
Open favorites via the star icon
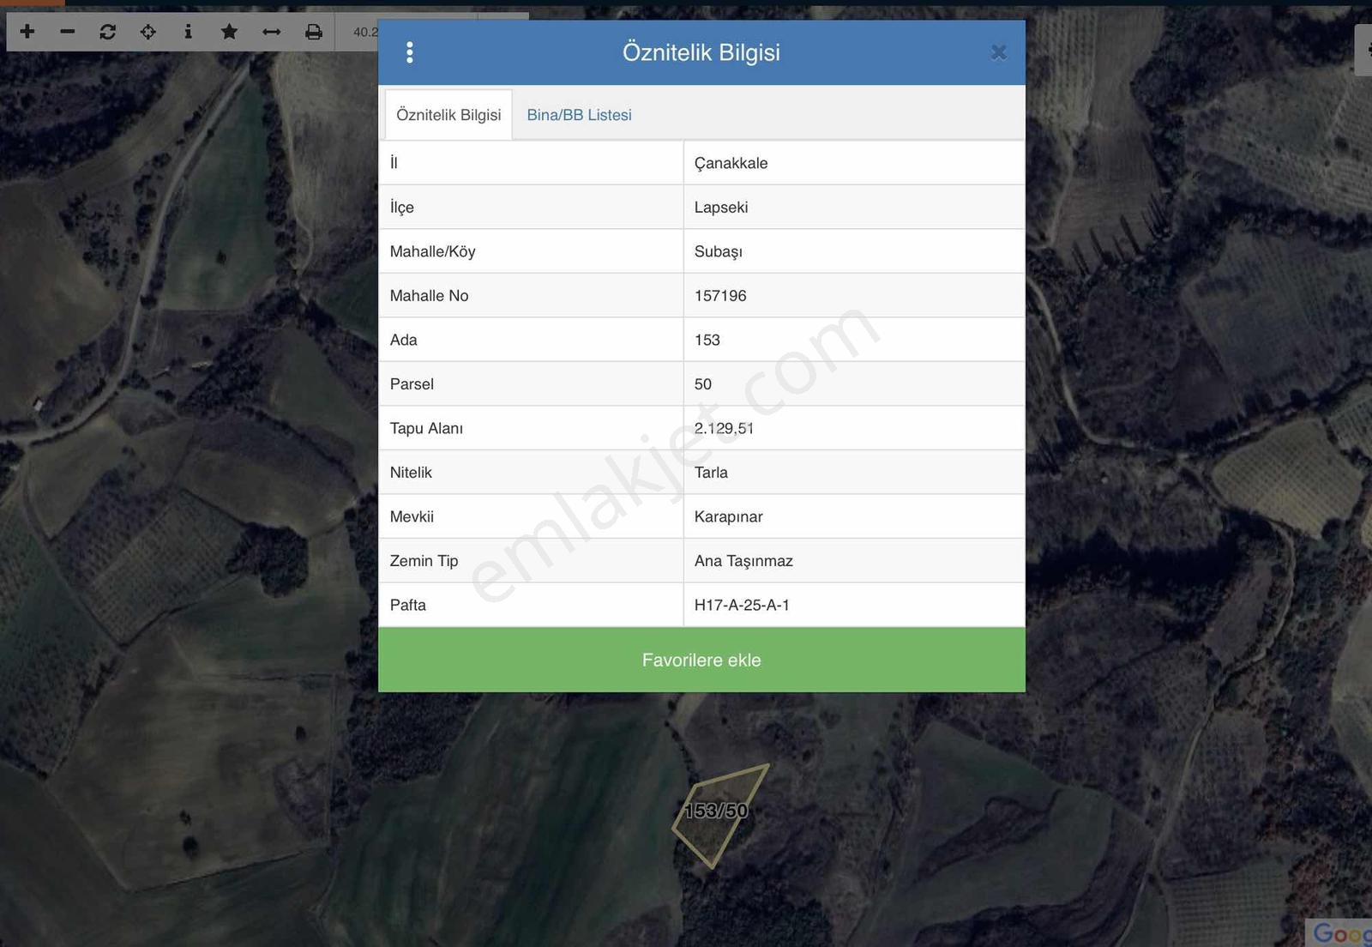coord(229,32)
